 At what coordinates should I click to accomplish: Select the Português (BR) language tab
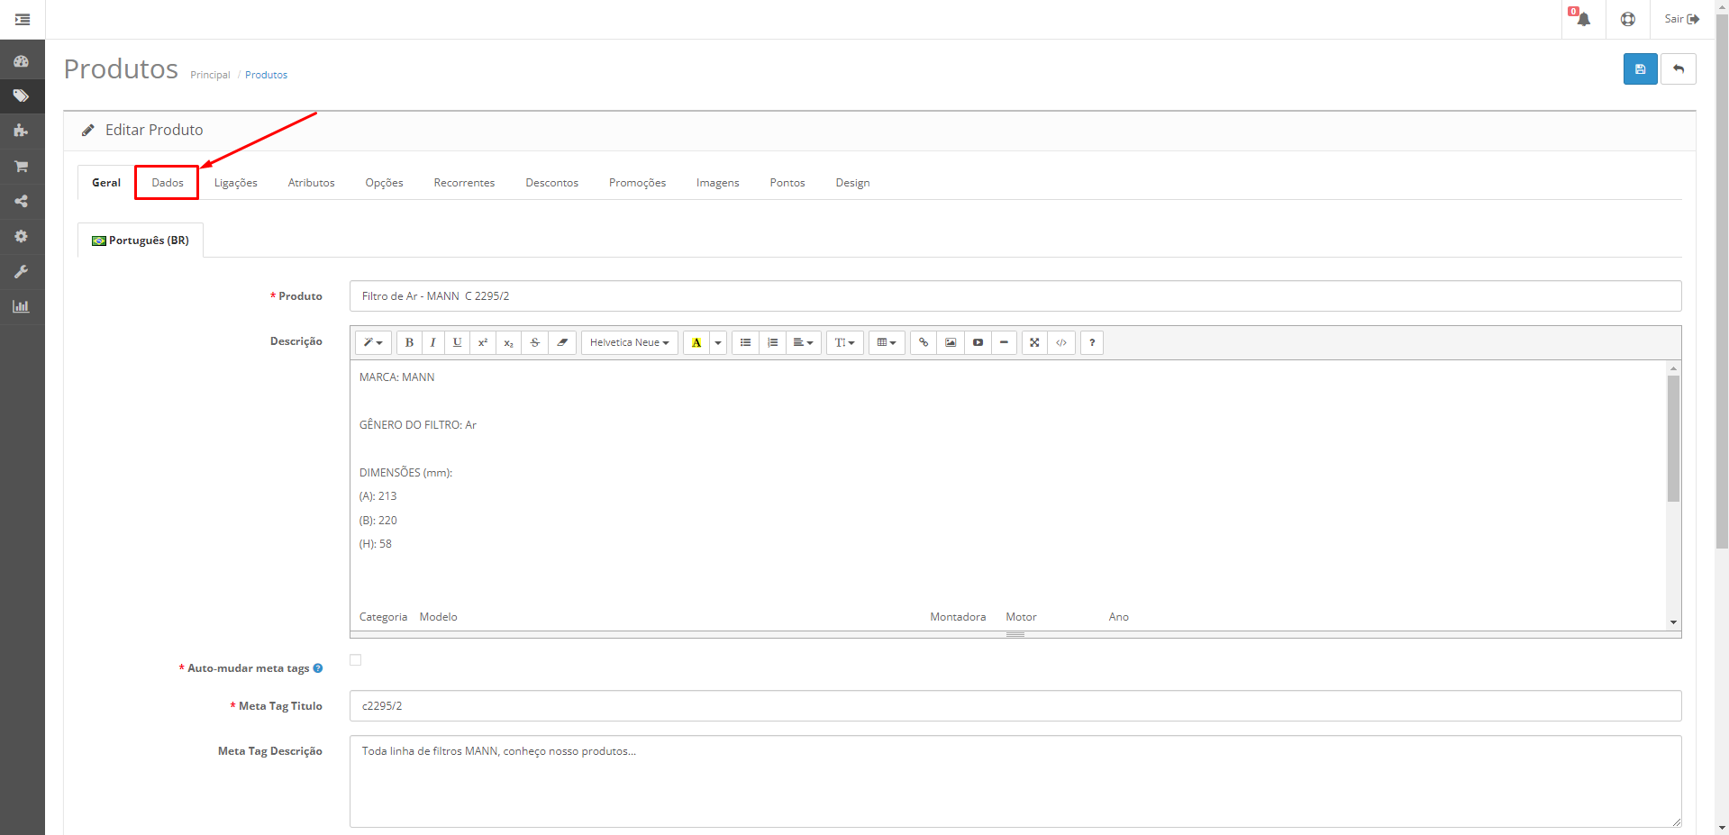tap(141, 241)
